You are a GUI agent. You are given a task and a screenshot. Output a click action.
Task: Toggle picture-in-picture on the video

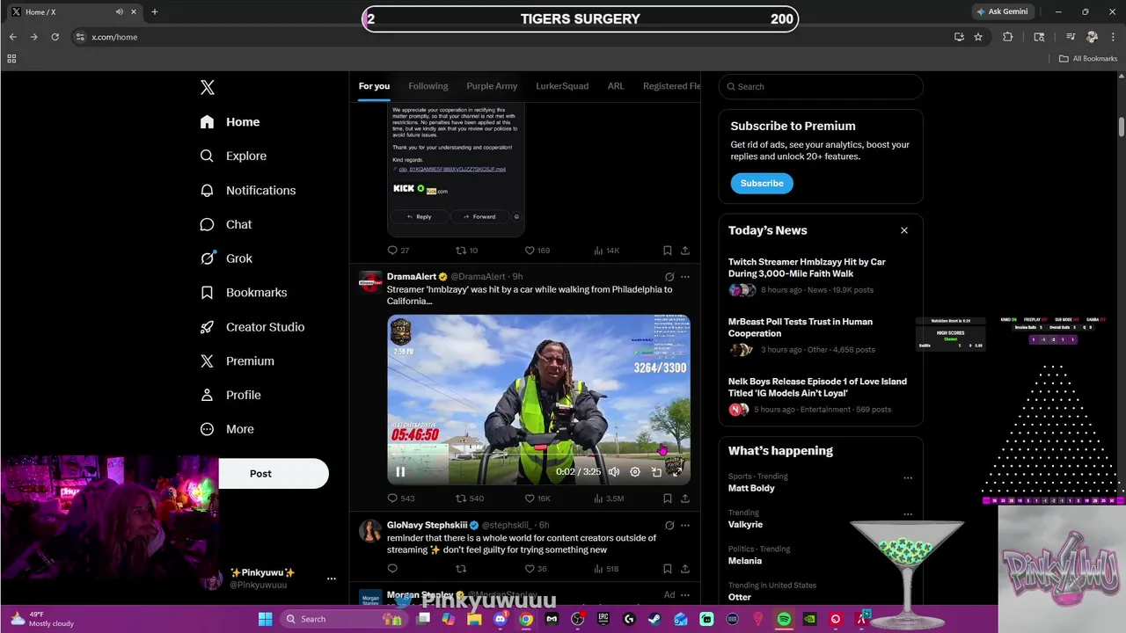tap(656, 472)
